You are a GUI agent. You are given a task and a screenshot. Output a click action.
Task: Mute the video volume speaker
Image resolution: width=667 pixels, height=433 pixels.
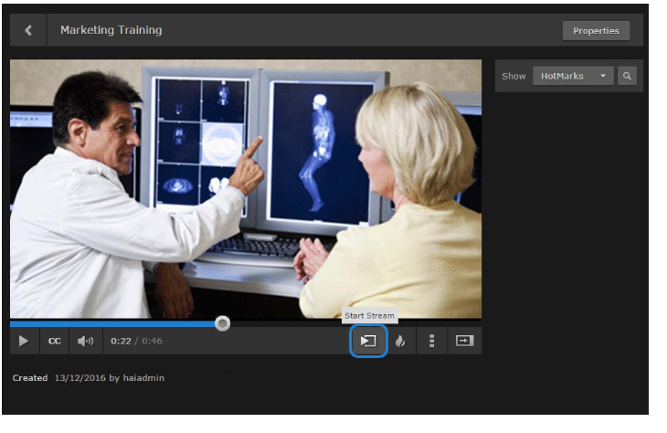pyautogui.click(x=85, y=341)
